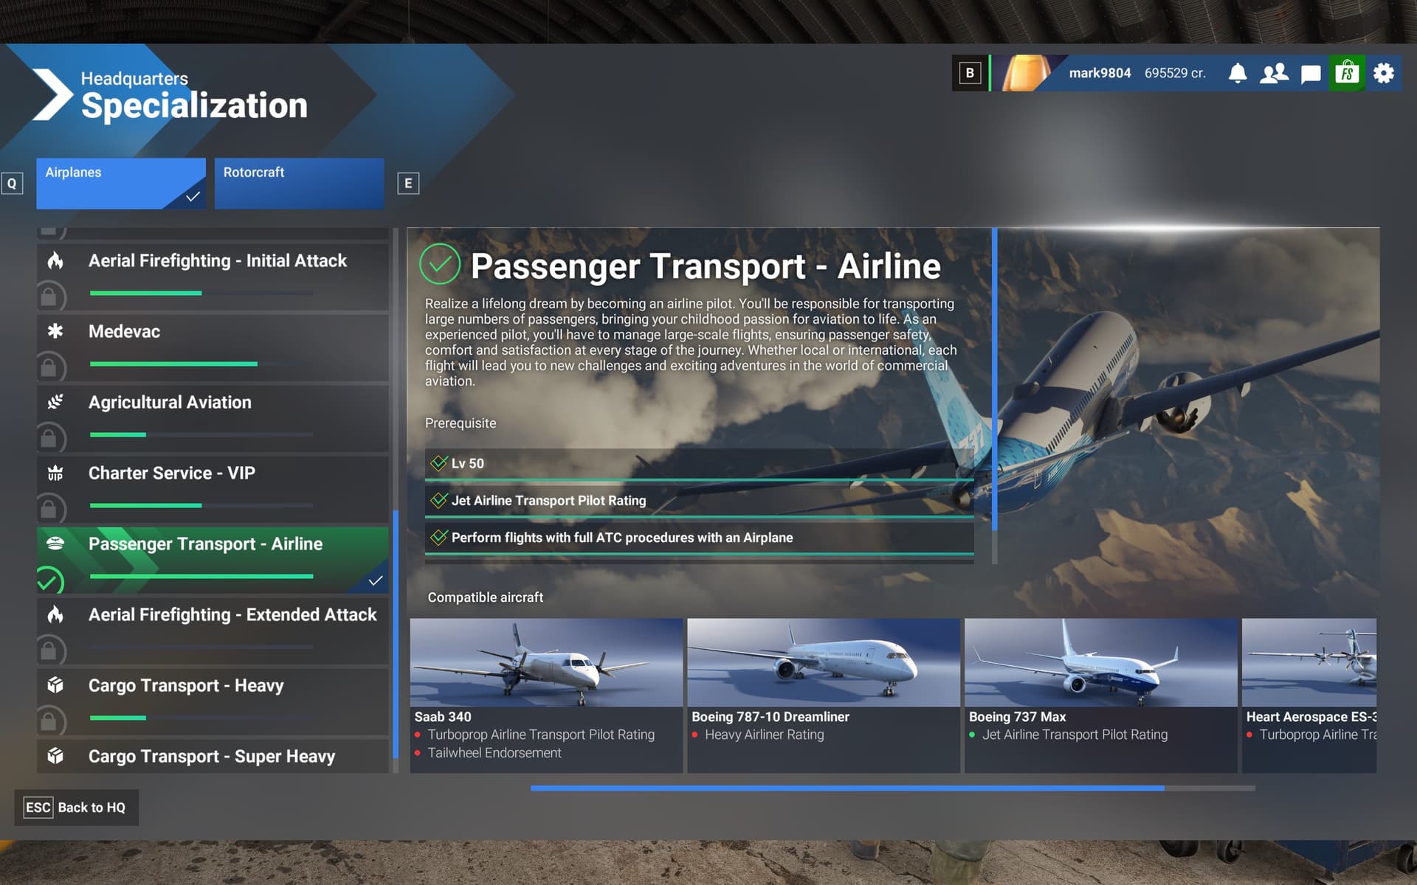This screenshot has width=1417, height=885.
Task: Select Cargo Transport - Super Heavy specialization
Action: 213,756
